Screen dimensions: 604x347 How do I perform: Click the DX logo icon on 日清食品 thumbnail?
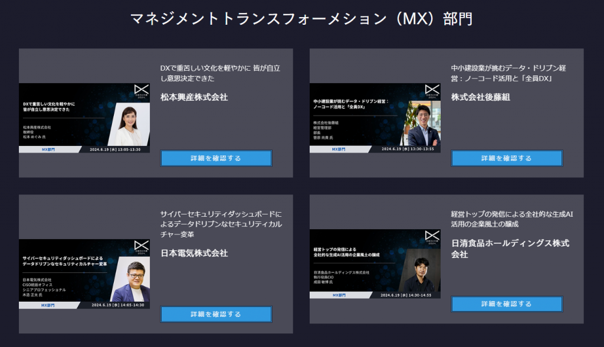[432, 237]
